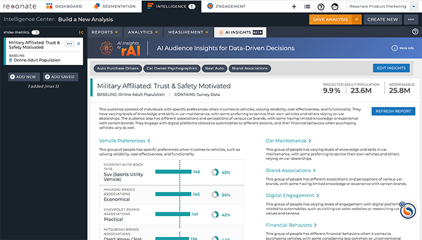The image size is (422, 240).
Task: Click Add New audience button
Action: pyautogui.click(x=24, y=77)
